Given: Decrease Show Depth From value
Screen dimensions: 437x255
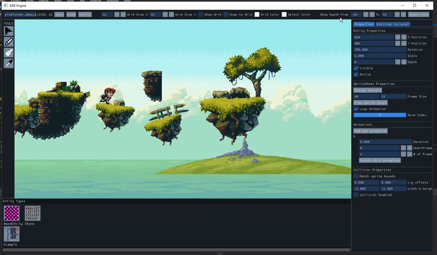Looking at the screenshot, I should click(366, 15).
